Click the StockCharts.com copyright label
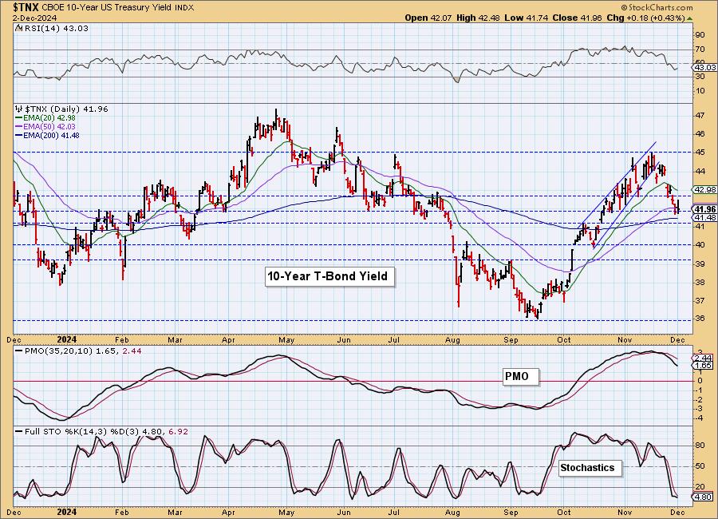 [x=657, y=7]
